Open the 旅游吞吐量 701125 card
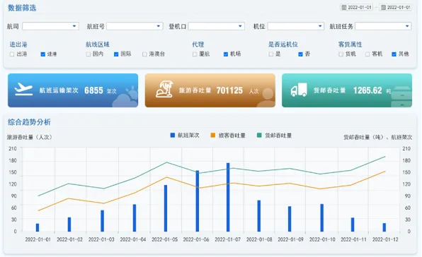The height and width of the screenshot is (257, 422). click(210, 90)
